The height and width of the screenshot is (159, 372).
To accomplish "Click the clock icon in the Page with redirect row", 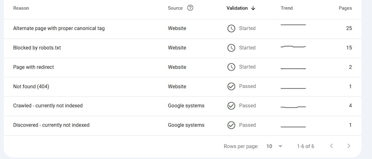I will pyautogui.click(x=231, y=67).
